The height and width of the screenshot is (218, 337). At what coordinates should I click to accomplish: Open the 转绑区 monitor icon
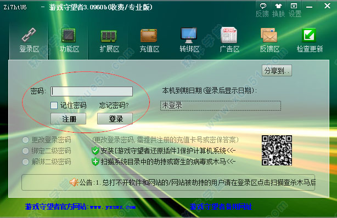pos(189,36)
